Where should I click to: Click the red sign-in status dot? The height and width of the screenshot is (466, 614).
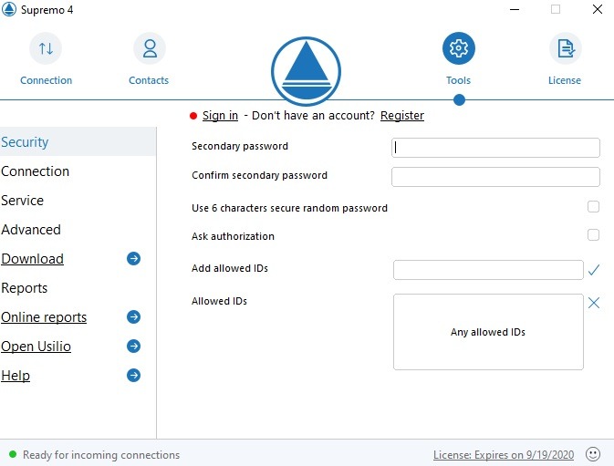pyautogui.click(x=193, y=116)
